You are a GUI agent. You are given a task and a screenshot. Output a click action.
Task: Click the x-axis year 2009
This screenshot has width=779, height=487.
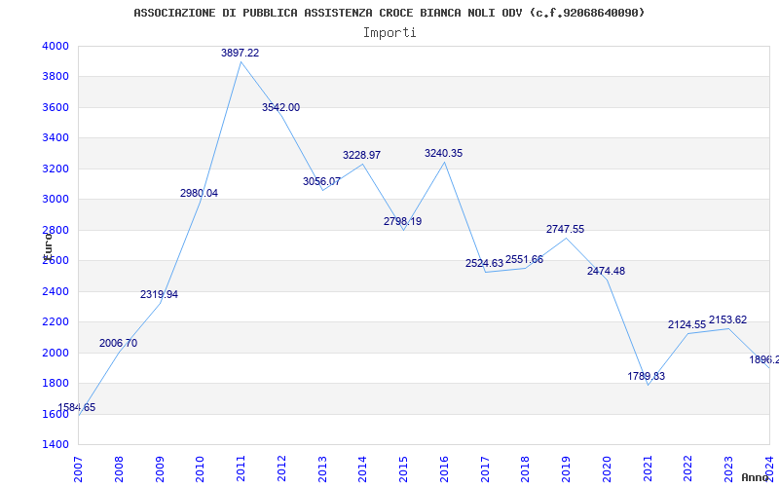(160, 469)
